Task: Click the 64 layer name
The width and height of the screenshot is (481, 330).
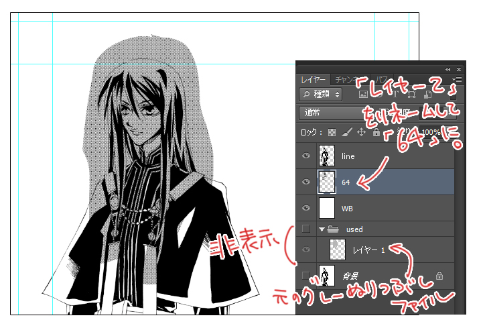Action: (346, 182)
